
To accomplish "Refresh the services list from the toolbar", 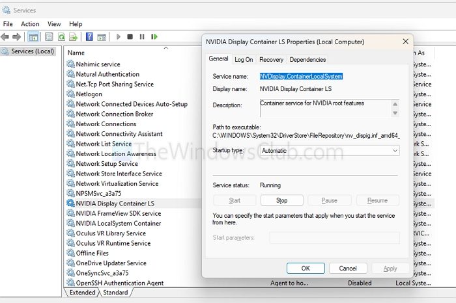I will coord(61,37).
